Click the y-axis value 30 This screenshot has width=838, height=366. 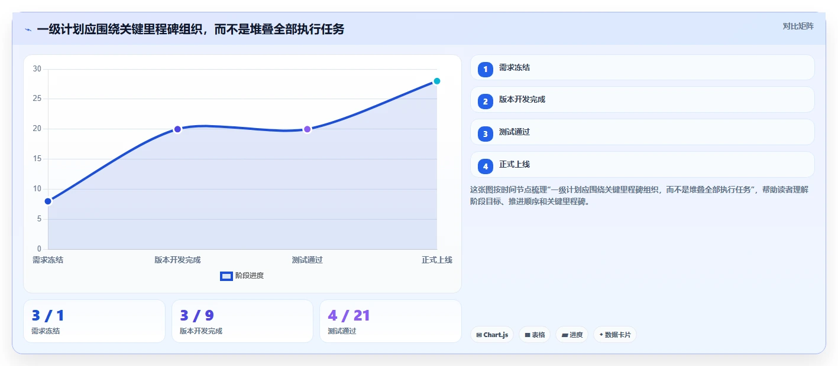click(37, 69)
